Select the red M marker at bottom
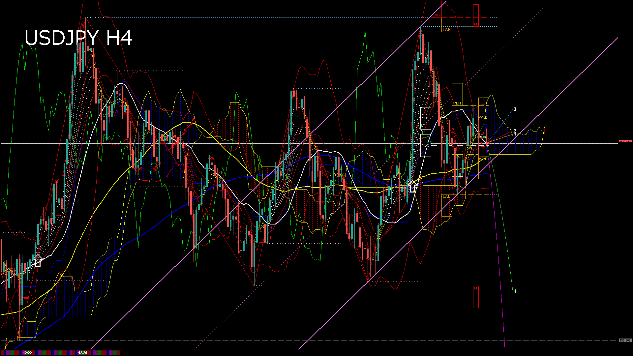Screen dimensions: 633x356 pyautogui.click(x=476, y=288)
